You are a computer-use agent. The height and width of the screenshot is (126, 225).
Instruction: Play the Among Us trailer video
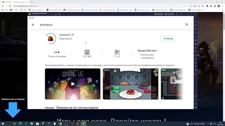[73, 84]
